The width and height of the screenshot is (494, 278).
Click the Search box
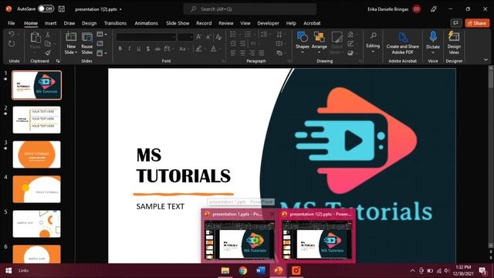tap(250, 8)
